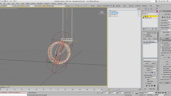Toggle the Skin modifier lightbulb icon

coord(144,16)
